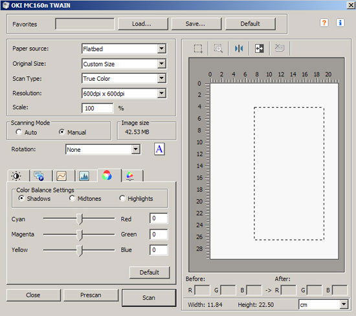Viewport: 356px width, 316px height.
Task: Select Auto scanning mode
Action: click(x=19, y=132)
